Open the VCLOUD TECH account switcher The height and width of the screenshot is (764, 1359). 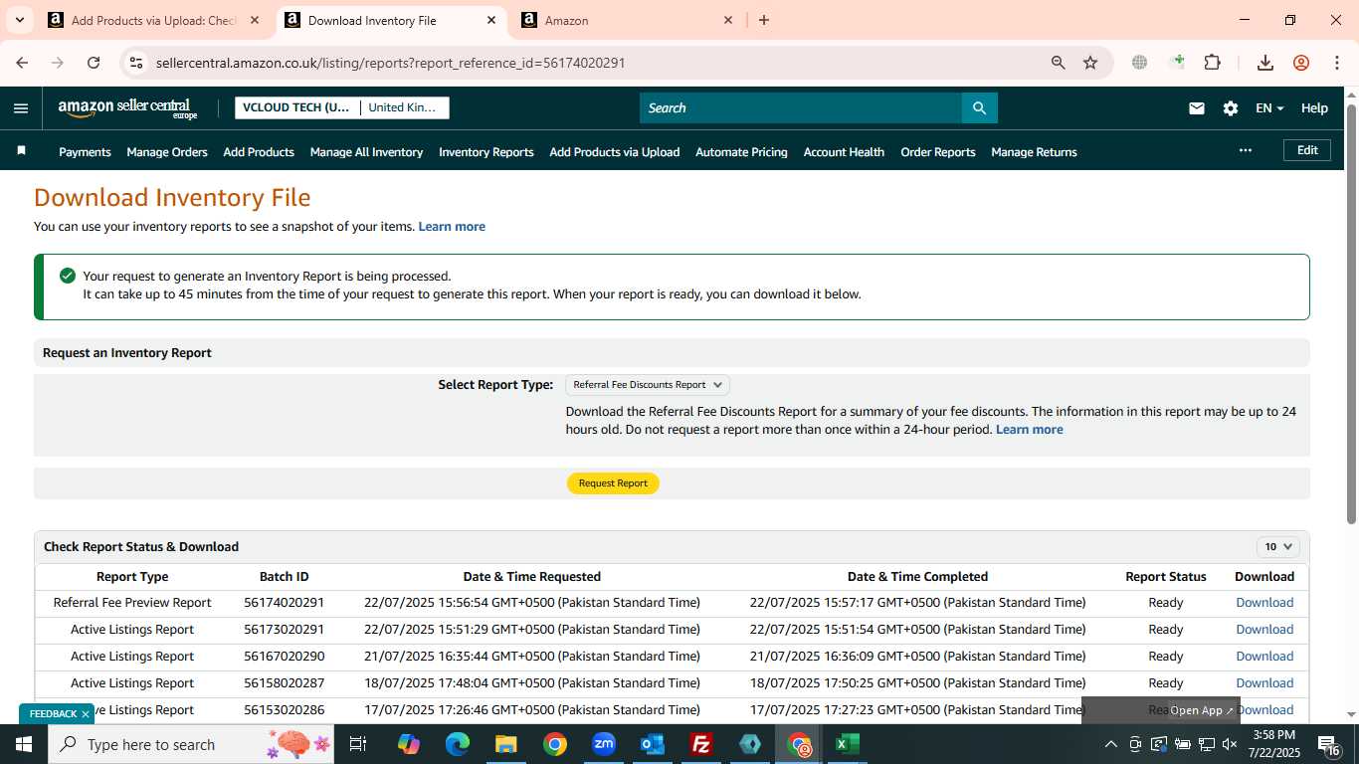pyautogui.click(x=342, y=107)
